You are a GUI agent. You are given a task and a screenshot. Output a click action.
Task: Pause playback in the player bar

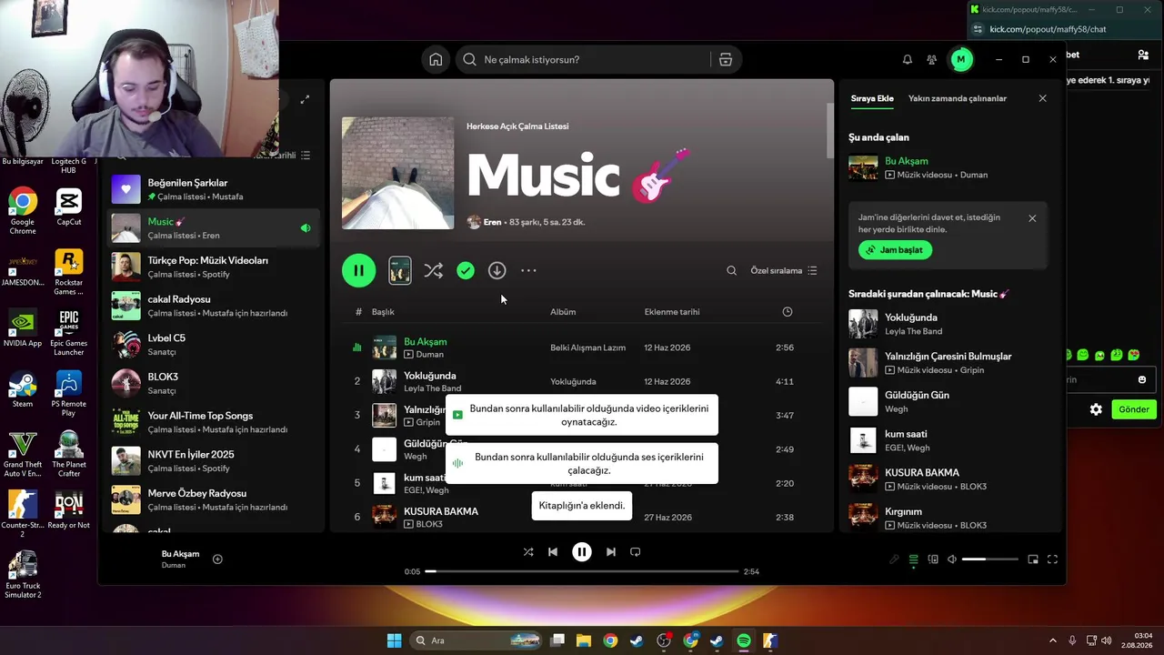[582, 551]
